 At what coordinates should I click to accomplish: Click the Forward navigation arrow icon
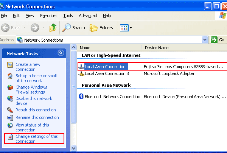pos(35,28)
